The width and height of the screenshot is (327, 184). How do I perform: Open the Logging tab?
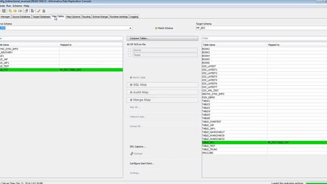tap(134, 17)
